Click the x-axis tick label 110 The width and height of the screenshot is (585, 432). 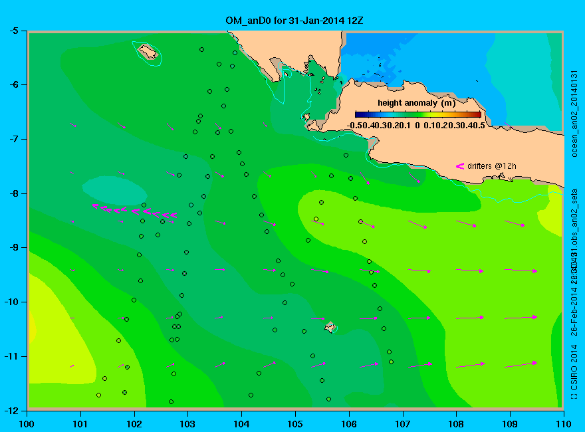563,424
